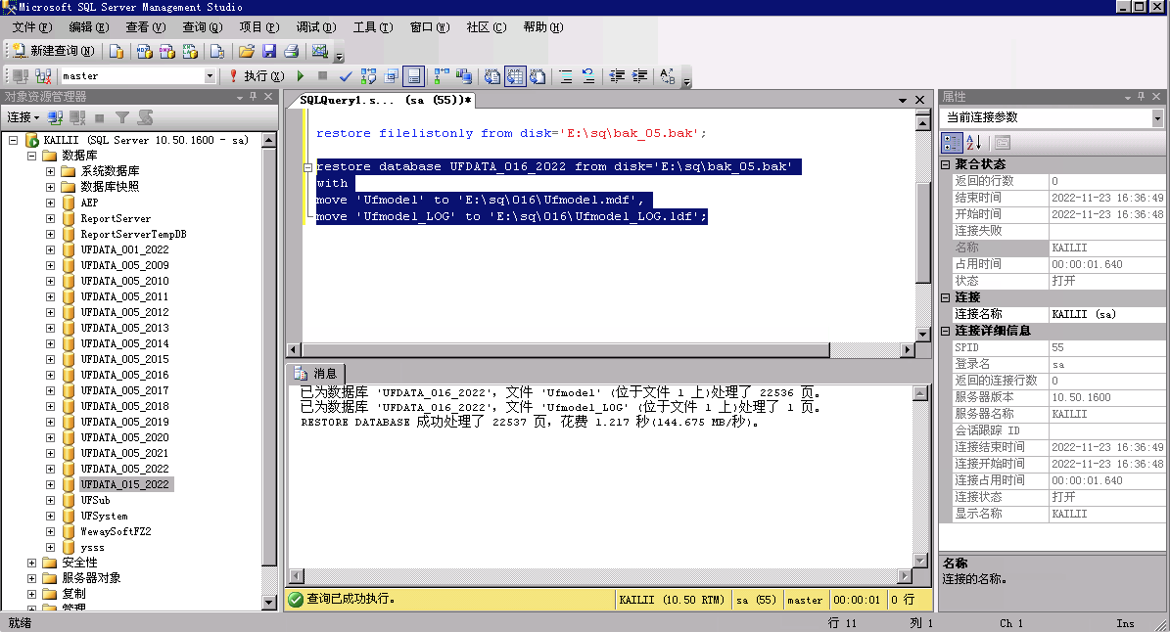Collapse the 聚合状态 property category
The image size is (1170, 632).
[946, 164]
